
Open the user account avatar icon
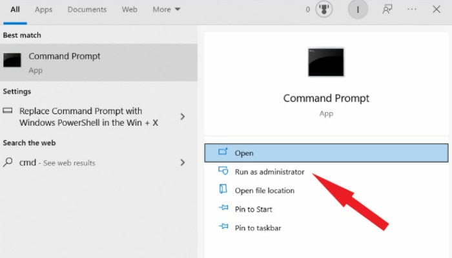point(357,10)
